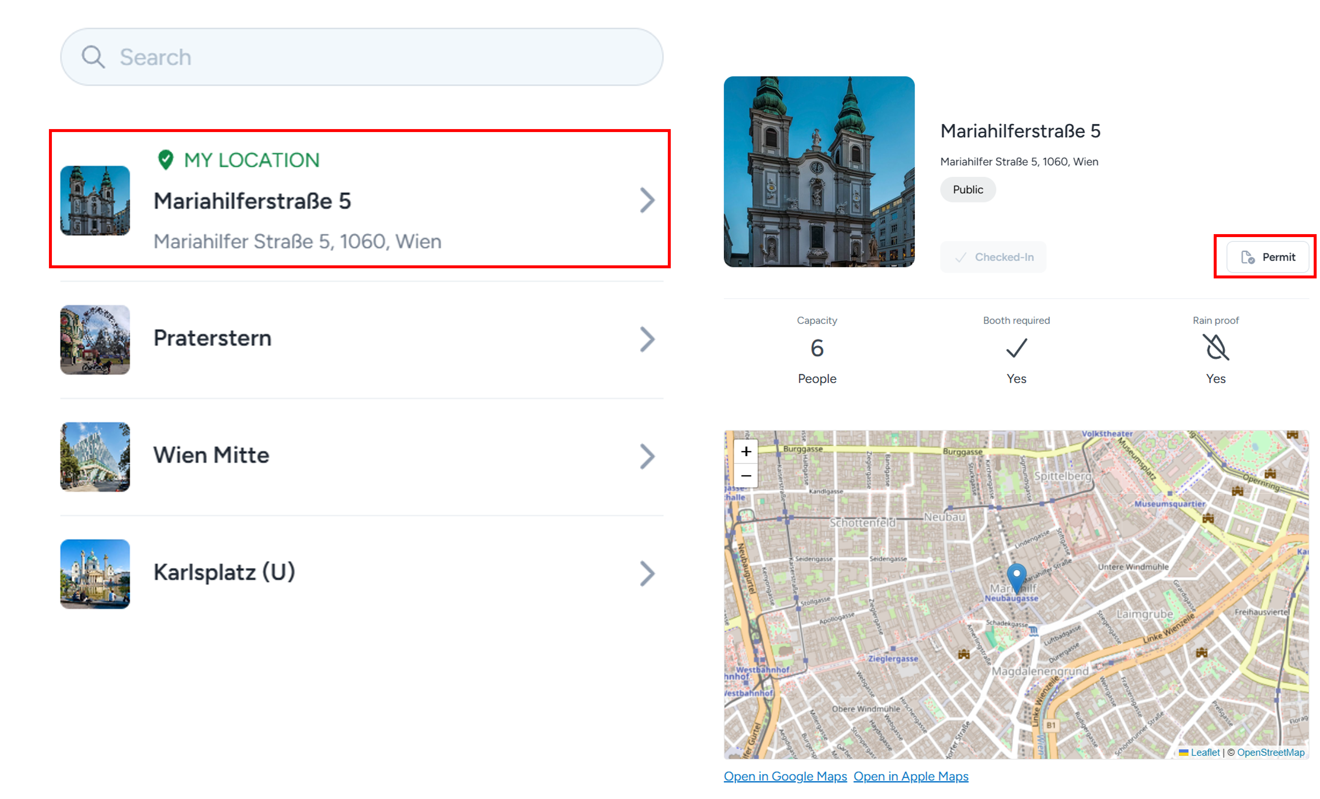The image size is (1320, 799).
Task: Click the Capacity value 6
Action: (x=817, y=348)
